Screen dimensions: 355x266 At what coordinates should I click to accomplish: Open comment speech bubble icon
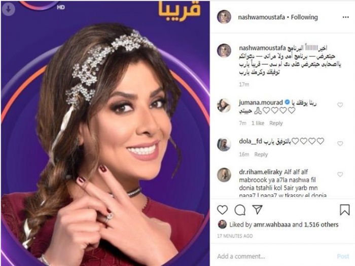240,210
